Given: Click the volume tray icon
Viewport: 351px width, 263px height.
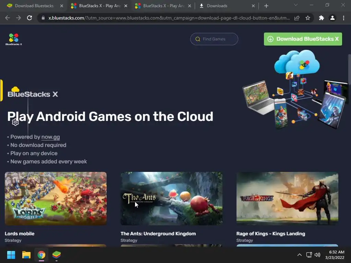Looking at the screenshot, I should [317, 255].
